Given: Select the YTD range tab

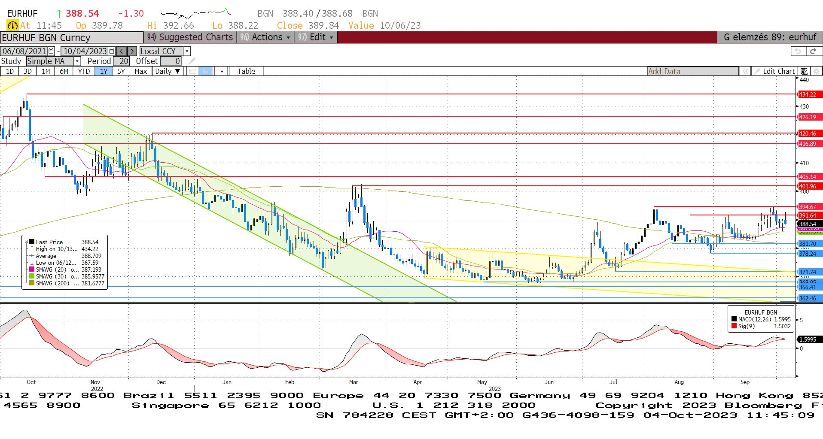Looking at the screenshot, I should (x=84, y=71).
